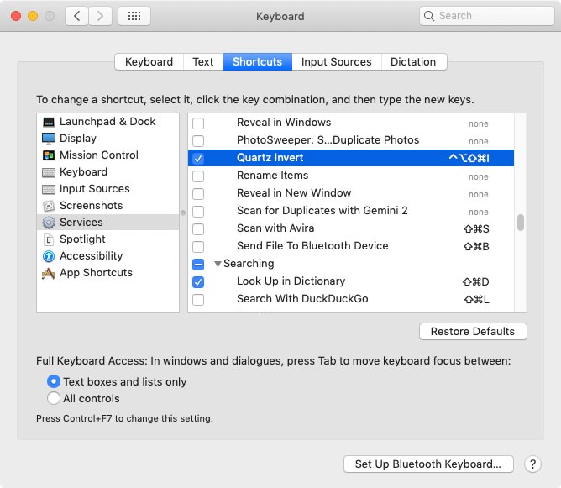This screenshot has width=561, height=488.
Task: Go back with the left arrow button
Action: point(76,16)
